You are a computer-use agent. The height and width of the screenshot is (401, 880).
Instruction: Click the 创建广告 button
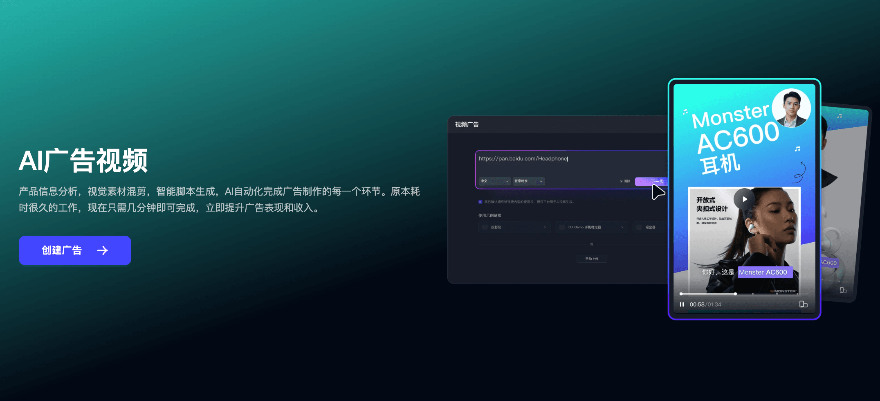(x=75, y=250)
